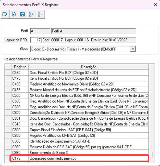Expand the Bloco dropdown arrow
Viewport: 160px width, 166px height.
[133, 49]
